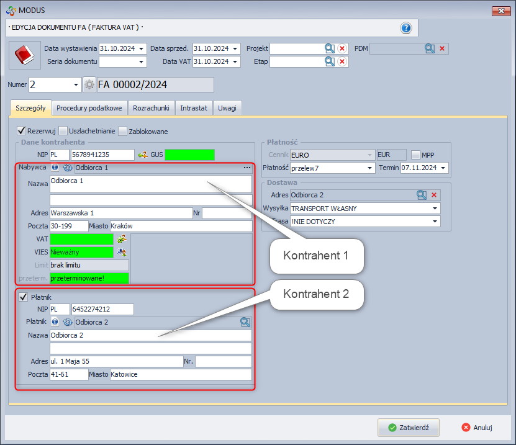Click the Zatwierdź button
Viewport: 516px width, 445px height.
[x=409, y=427]
